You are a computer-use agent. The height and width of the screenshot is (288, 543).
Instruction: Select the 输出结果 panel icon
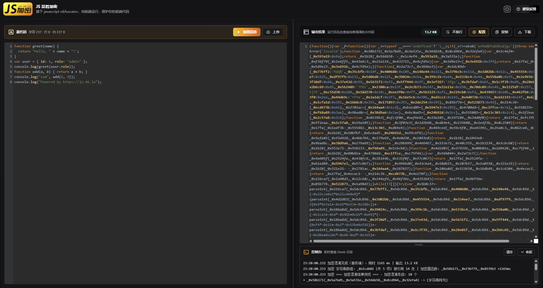(306, 32)
